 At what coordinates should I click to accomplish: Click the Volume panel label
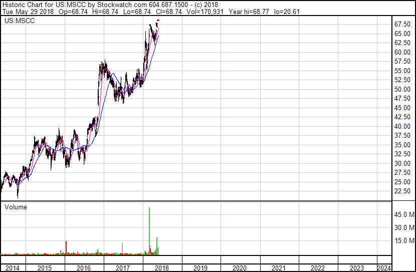tap(16, 207)
